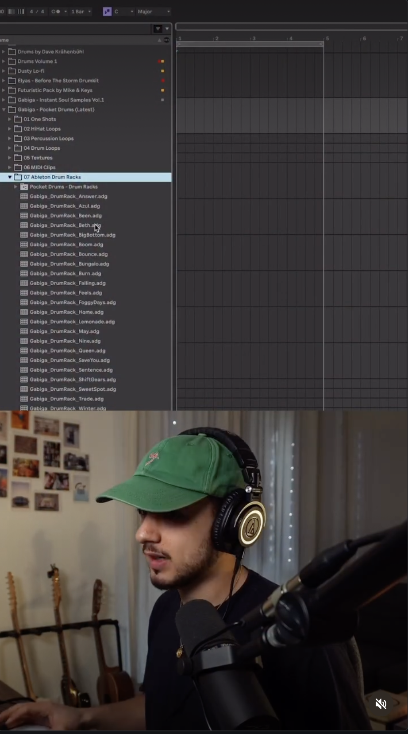The image size is (408, 734).
Task: Select the Gabiga_DrumRack_Queen.adg rack icon
Action: tap(24, 350)
